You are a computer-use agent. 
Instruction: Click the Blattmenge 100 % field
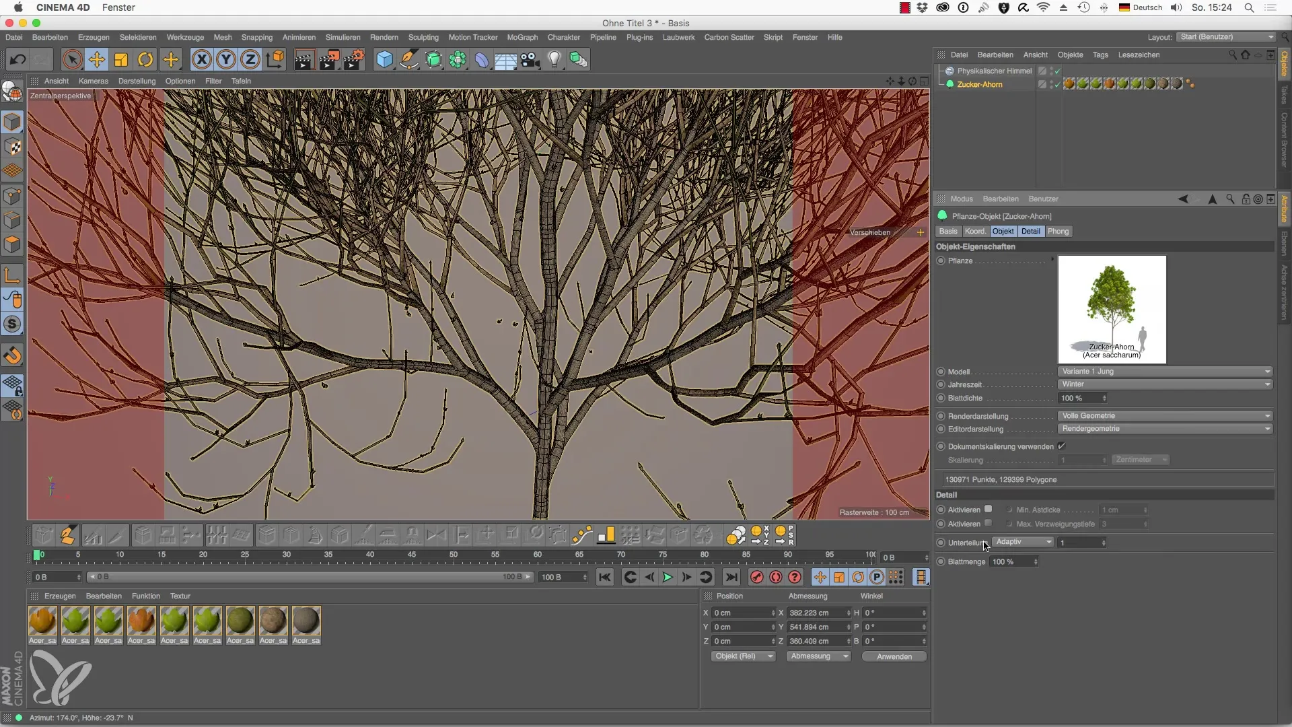tap(1014, 561)
